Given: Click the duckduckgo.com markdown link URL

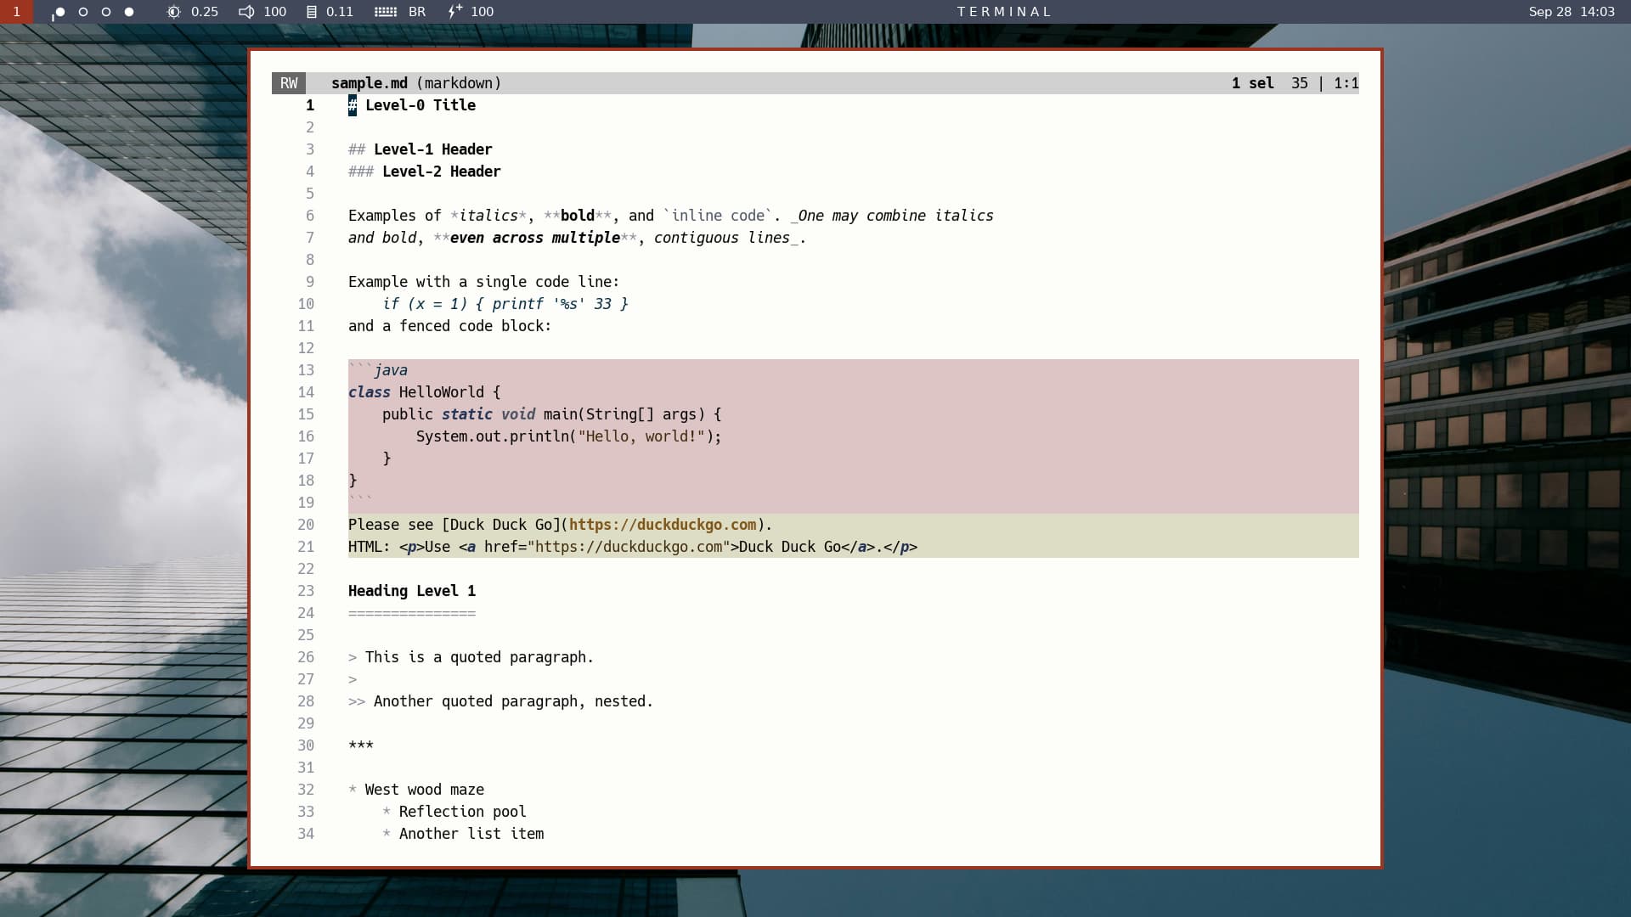Looking at the screenshot, I should tap(663, 525).
